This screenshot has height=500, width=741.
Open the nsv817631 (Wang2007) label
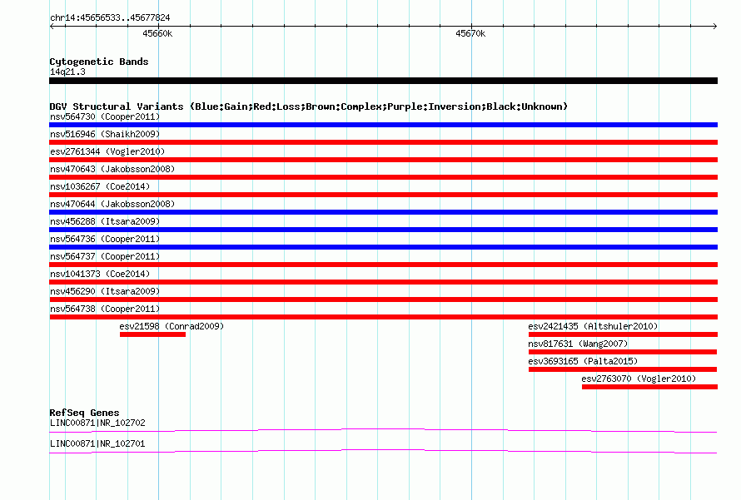coord(578,344)
